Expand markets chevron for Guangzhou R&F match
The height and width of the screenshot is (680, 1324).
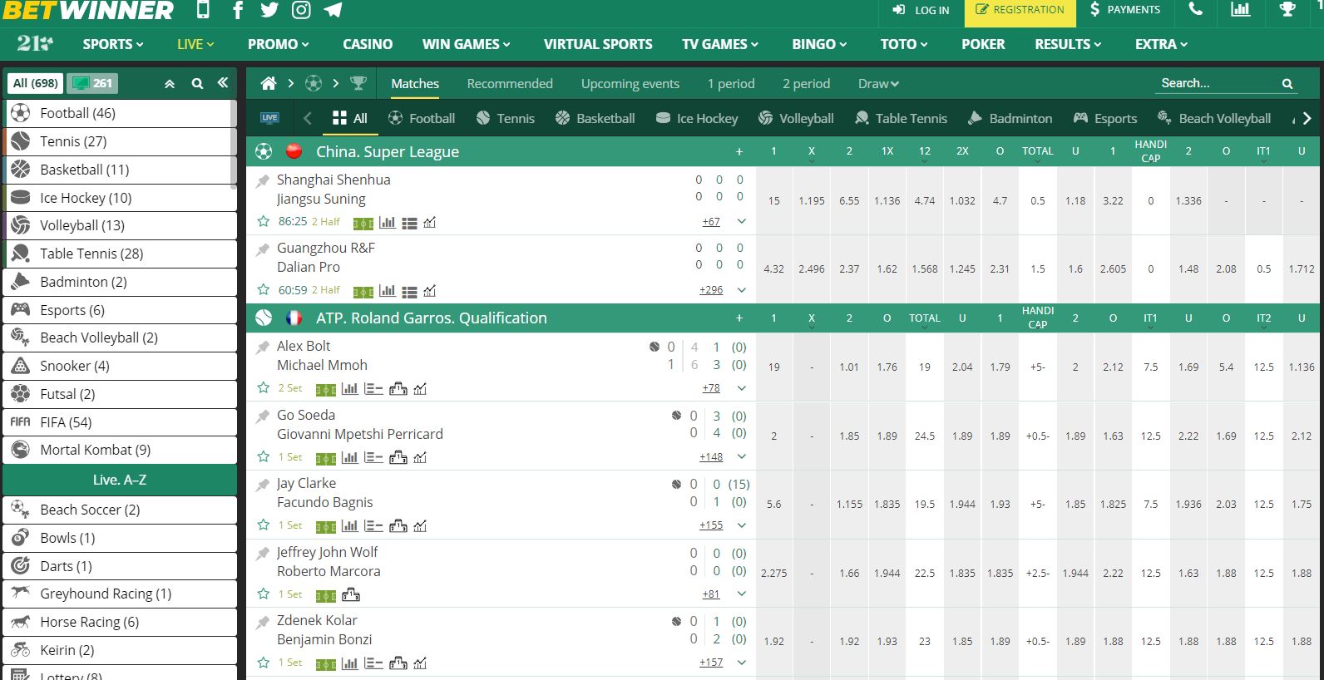tap(741, 290)
